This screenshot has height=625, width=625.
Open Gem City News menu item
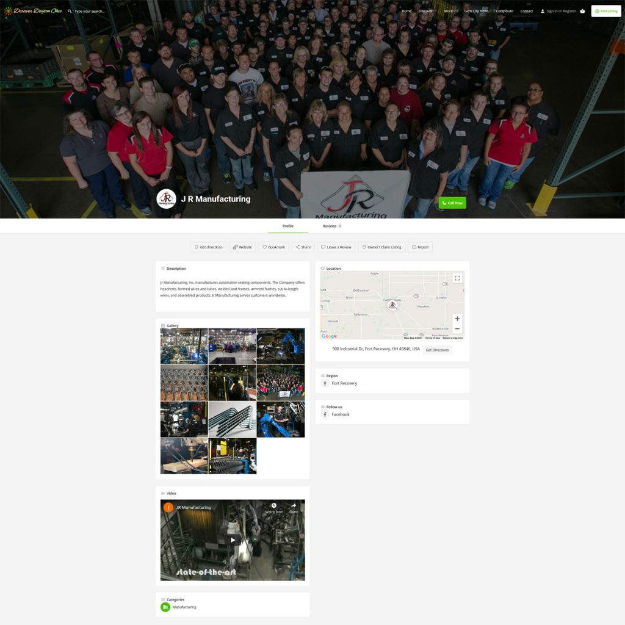coord(476,11)
